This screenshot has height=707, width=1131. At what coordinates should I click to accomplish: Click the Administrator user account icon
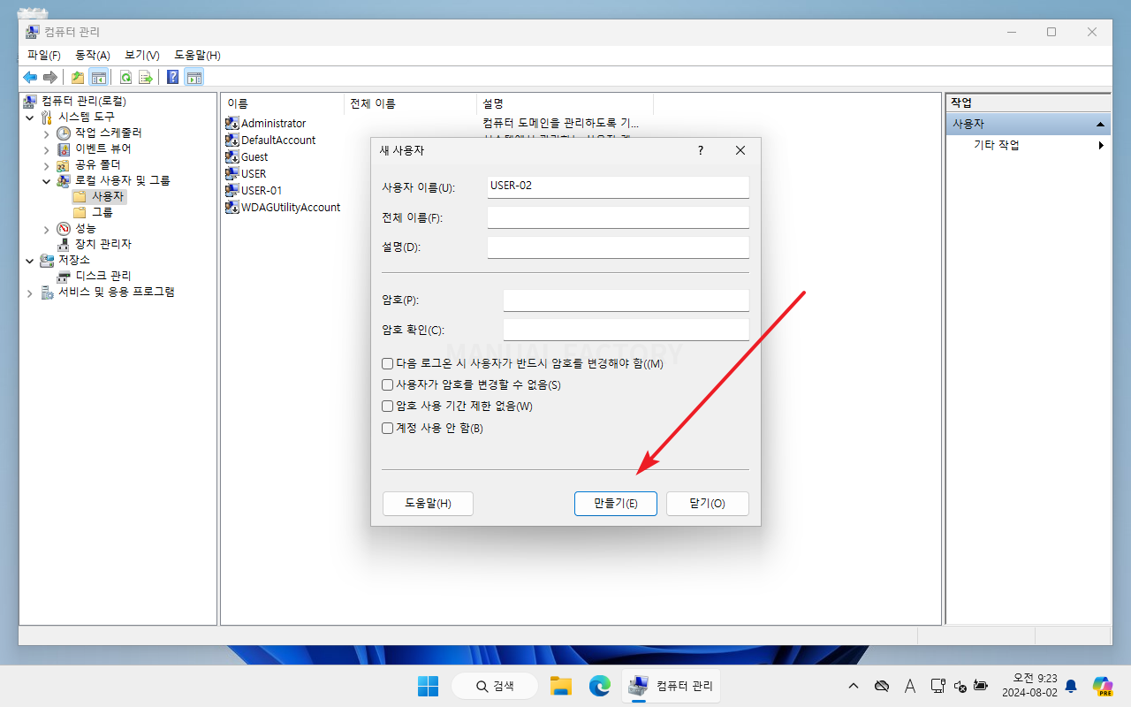point(232,124)
